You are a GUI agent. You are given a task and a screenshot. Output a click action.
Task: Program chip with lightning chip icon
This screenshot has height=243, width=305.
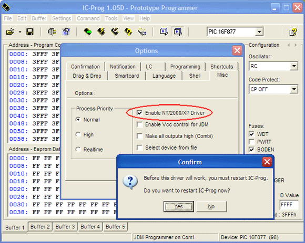point(101,31)
